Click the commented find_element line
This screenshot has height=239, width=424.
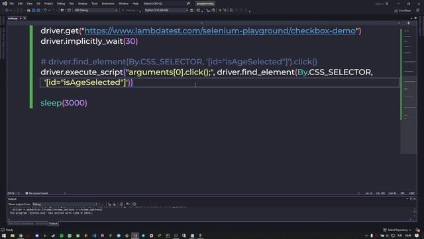179,62
